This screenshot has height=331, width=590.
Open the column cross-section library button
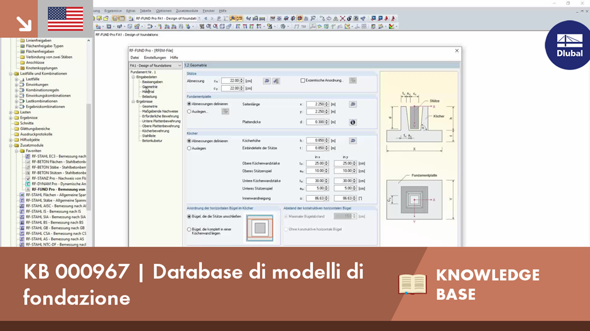(267, 80)
